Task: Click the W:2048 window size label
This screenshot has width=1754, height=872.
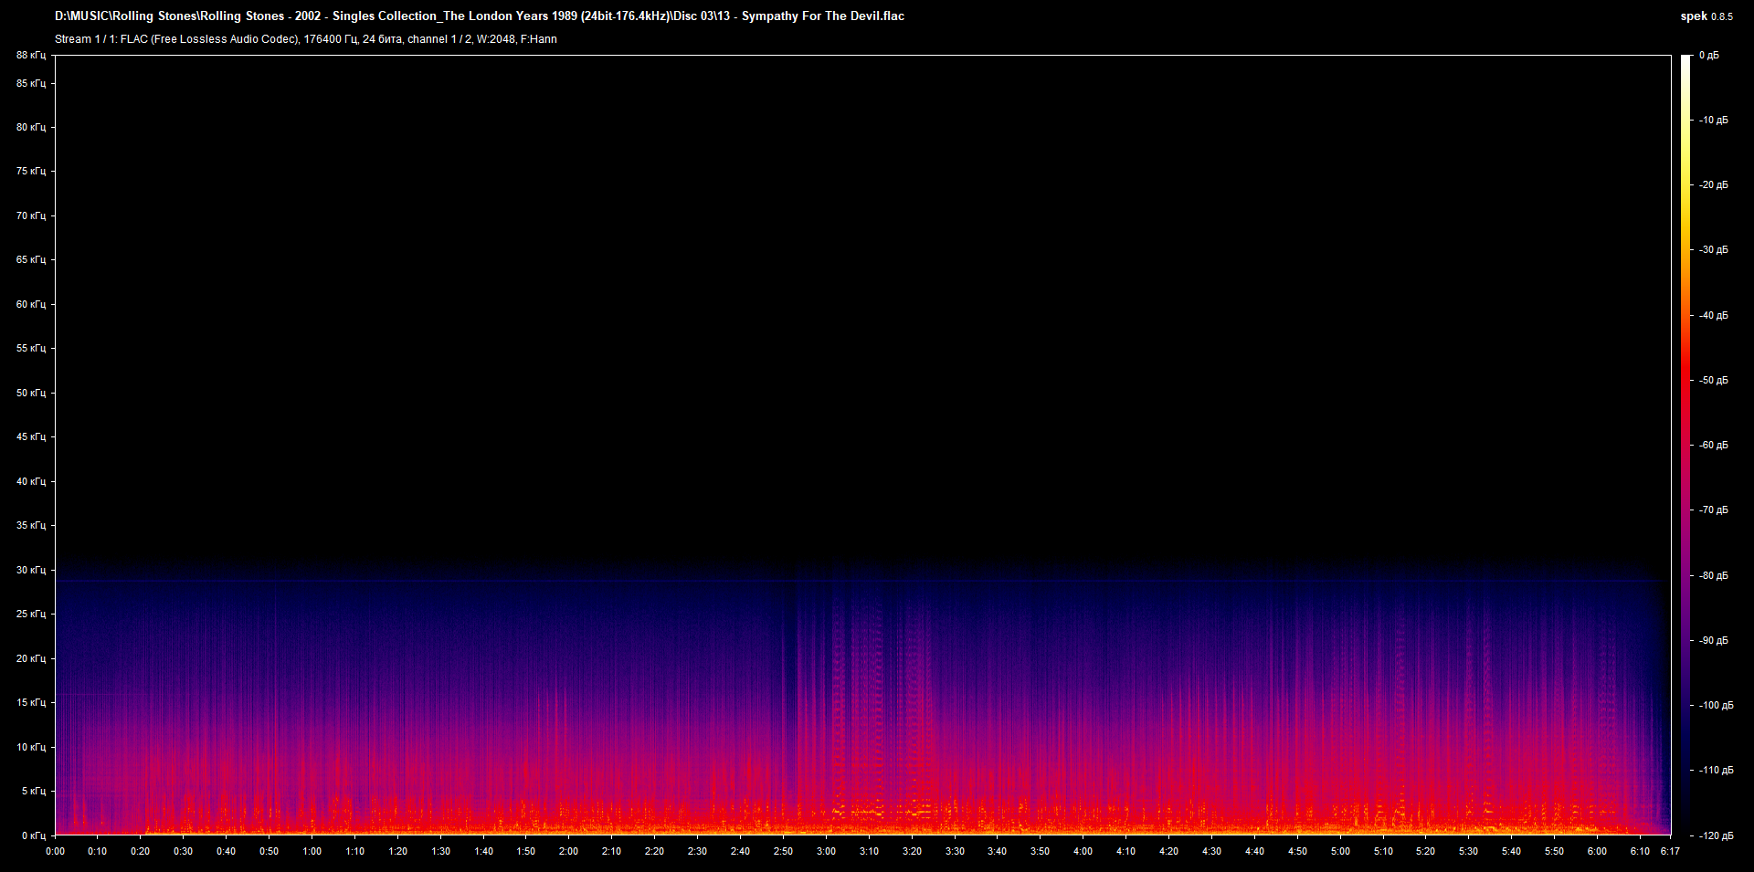Action: click(499, 39)
